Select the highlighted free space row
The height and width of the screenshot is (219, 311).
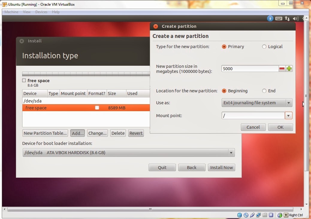point(86,108)
